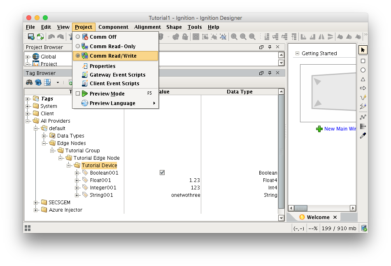Toggle the Boolean001 value checkbox
This screenshot has width=391, height=266.
coord(162,173)
